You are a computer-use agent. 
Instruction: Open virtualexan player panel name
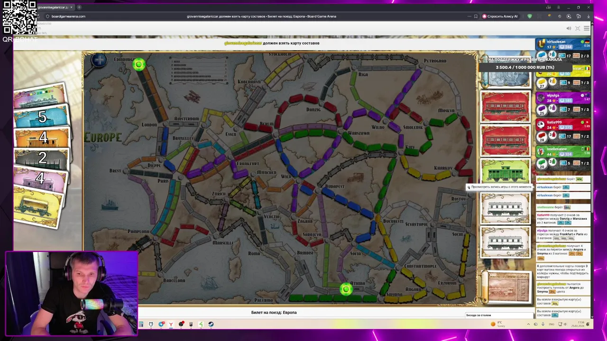[555, 42]
